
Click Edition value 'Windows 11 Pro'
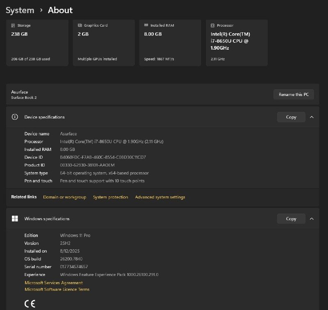[75, 235]
